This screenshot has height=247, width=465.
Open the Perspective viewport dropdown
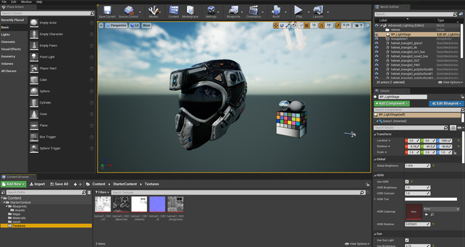pyautogui.click(x=116, y=26)
